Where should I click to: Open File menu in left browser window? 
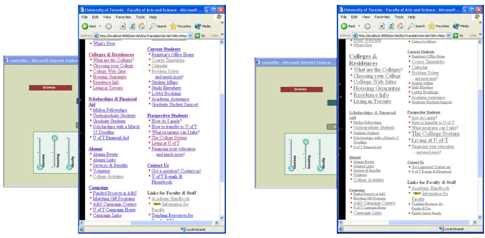pos(84,17)
